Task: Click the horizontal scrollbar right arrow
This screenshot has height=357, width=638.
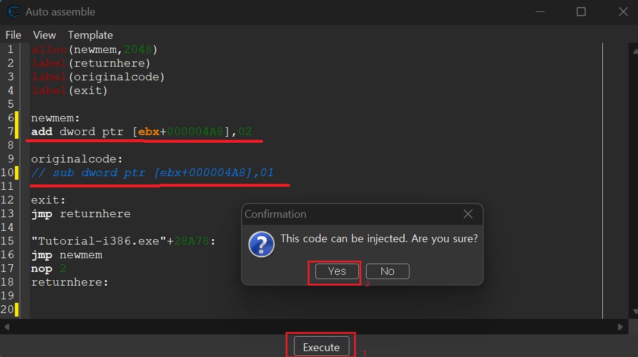Action: pos(620,327)
